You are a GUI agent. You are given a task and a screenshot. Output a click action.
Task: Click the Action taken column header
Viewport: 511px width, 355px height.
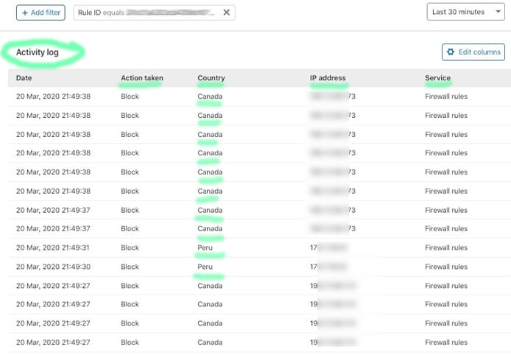coord(142,78)
